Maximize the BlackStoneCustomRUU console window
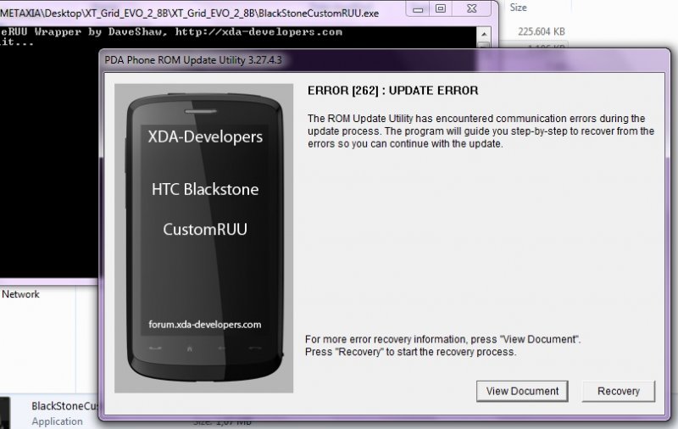 [x=441, y=9]
